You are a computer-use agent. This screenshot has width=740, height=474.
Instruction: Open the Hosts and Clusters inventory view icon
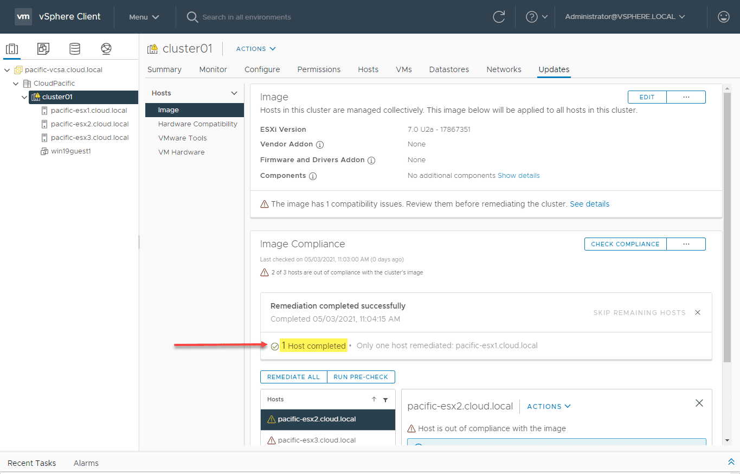coord(12,49)
